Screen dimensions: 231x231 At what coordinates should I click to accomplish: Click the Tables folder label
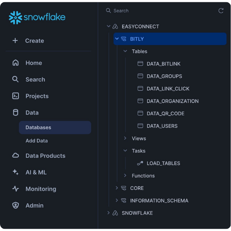139,51
